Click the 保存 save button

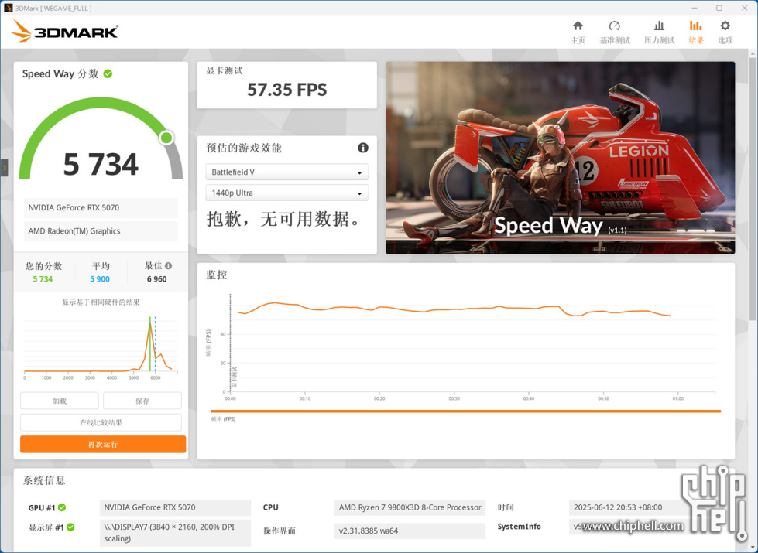pos(142,401)
